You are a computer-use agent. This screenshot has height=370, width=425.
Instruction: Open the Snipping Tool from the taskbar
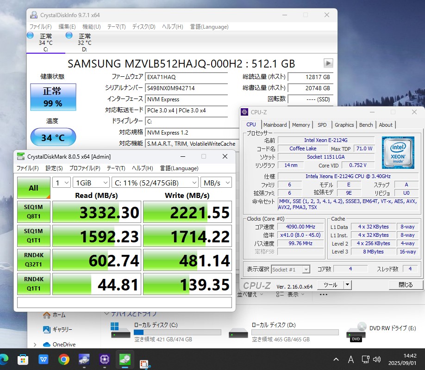145,364
